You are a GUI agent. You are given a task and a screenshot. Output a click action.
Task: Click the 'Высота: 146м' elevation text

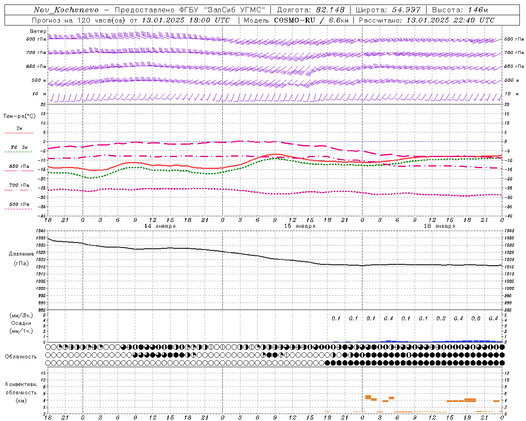point(460,10)
